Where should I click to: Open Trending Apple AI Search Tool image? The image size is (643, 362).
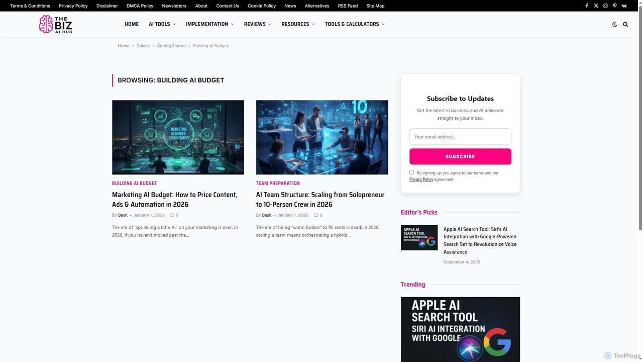(460, 329)
